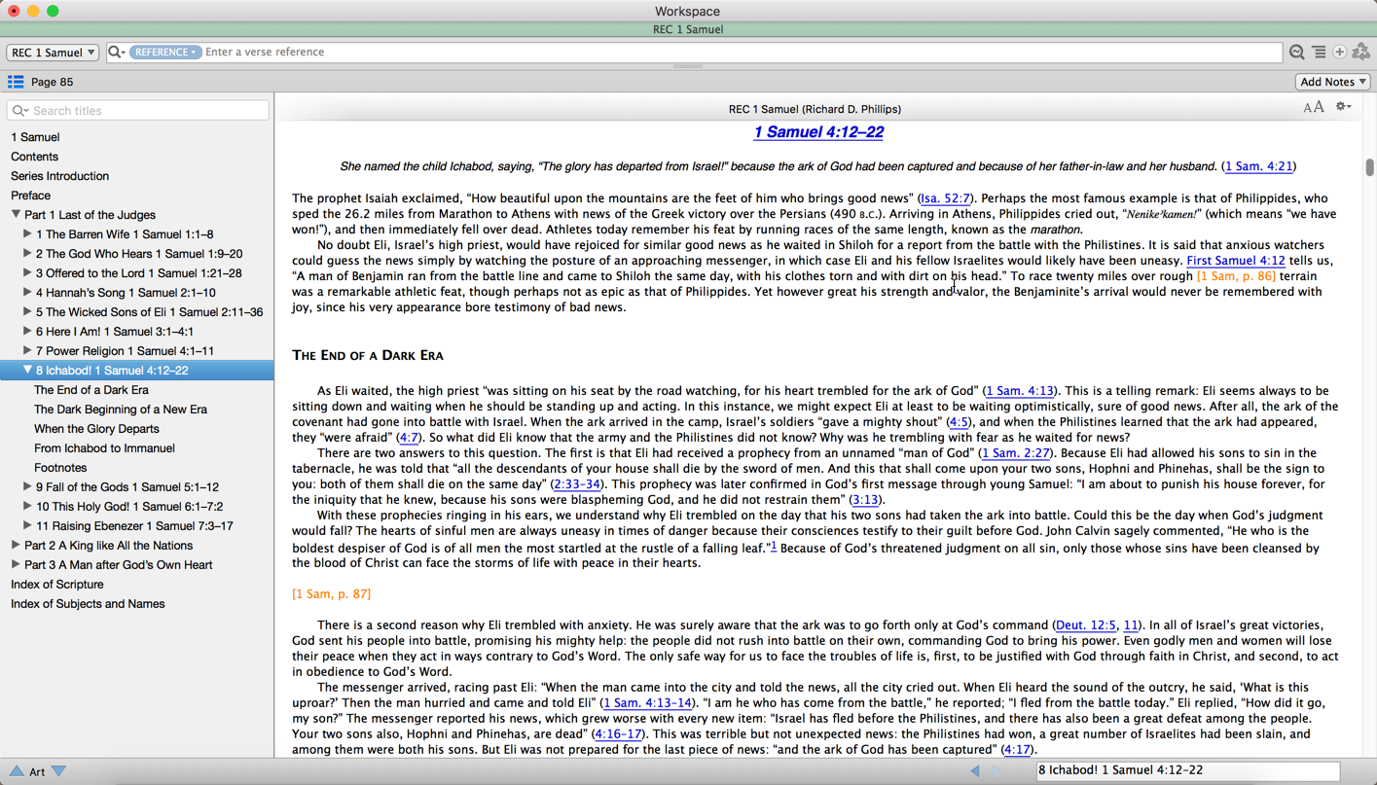1377x785 pixels.
Task: Expand 10 This Holy God! chapter
Action: point(27,506)
